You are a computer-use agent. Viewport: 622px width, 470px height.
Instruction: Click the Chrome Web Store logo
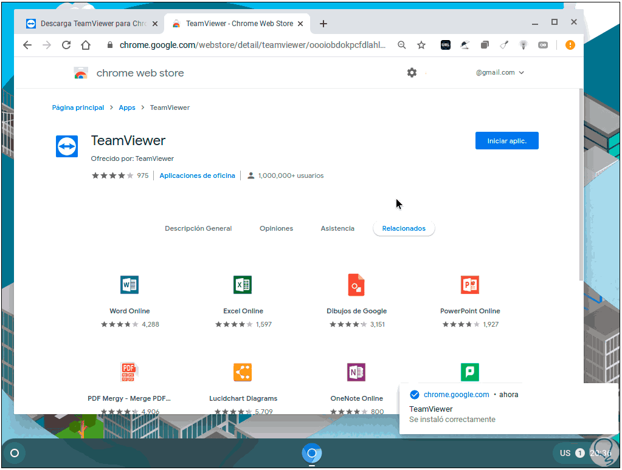click(81, 73)
